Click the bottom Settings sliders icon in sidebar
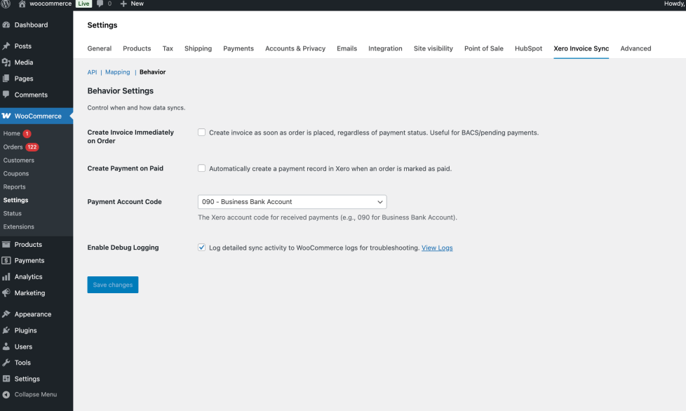 (x=6, y=379)
